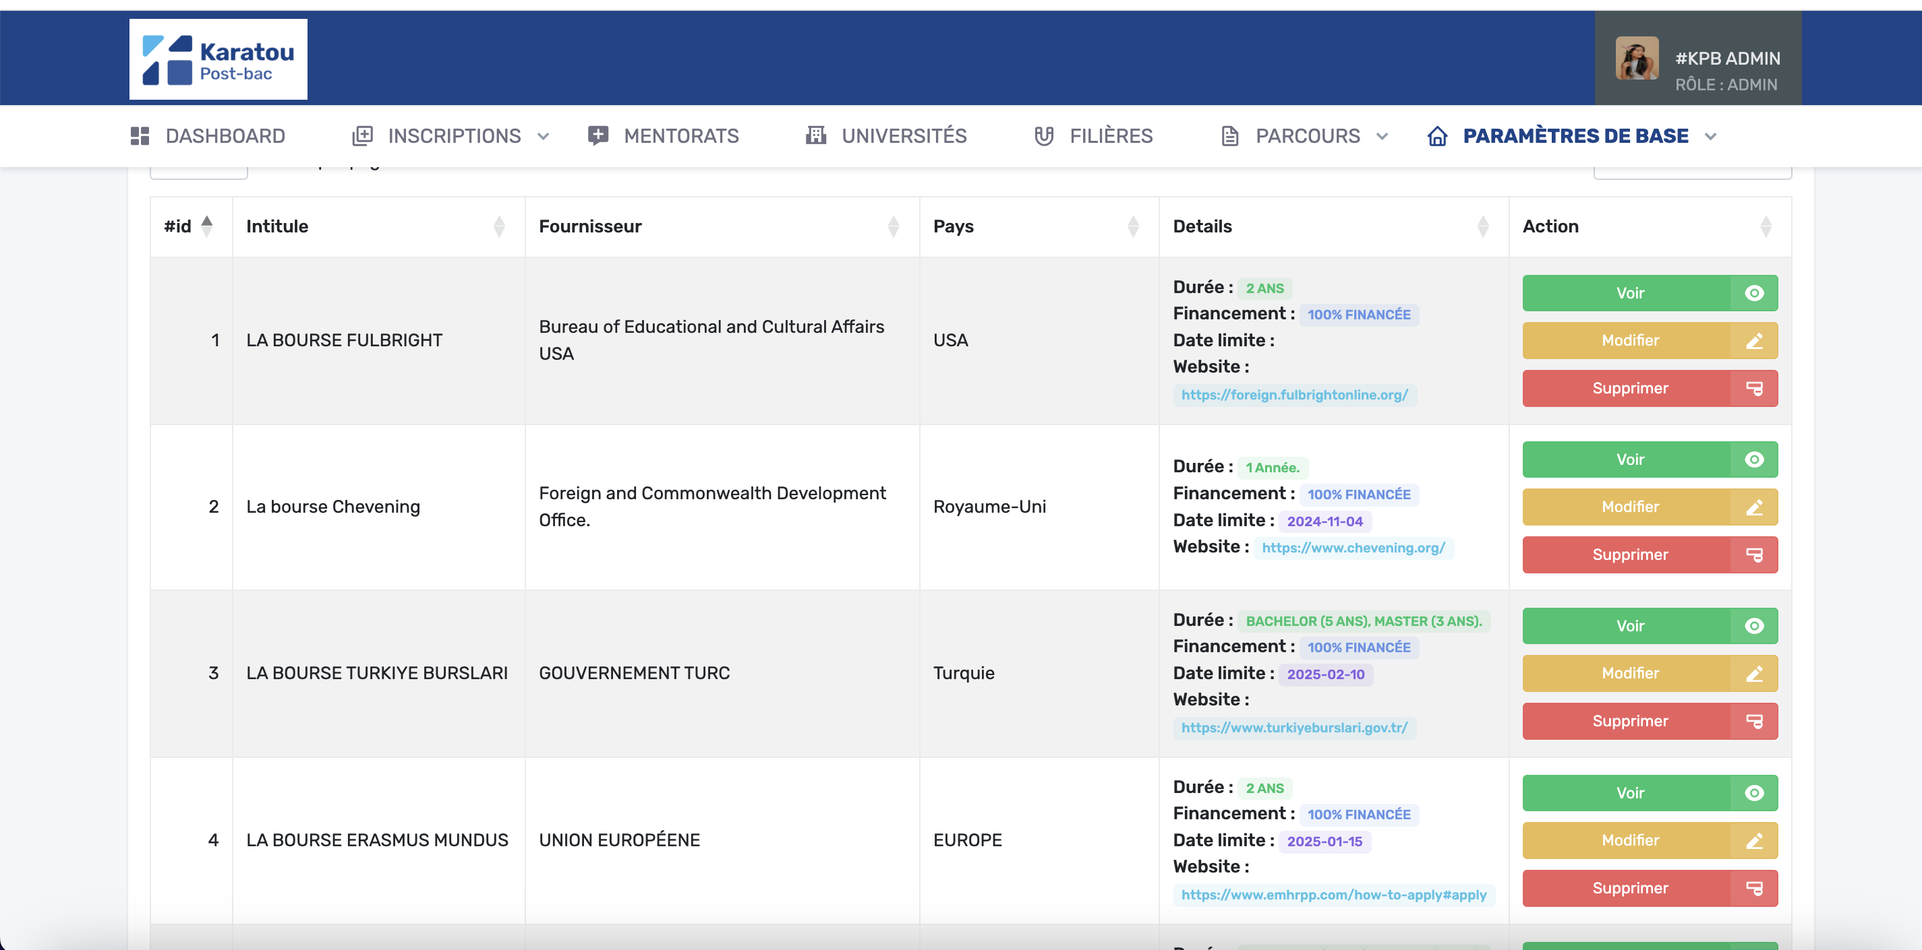Expand the Inscriptions dropdown chevron

tap(544, 137)
